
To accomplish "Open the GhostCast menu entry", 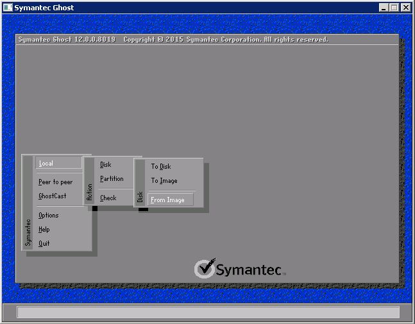I will [52, 196].
